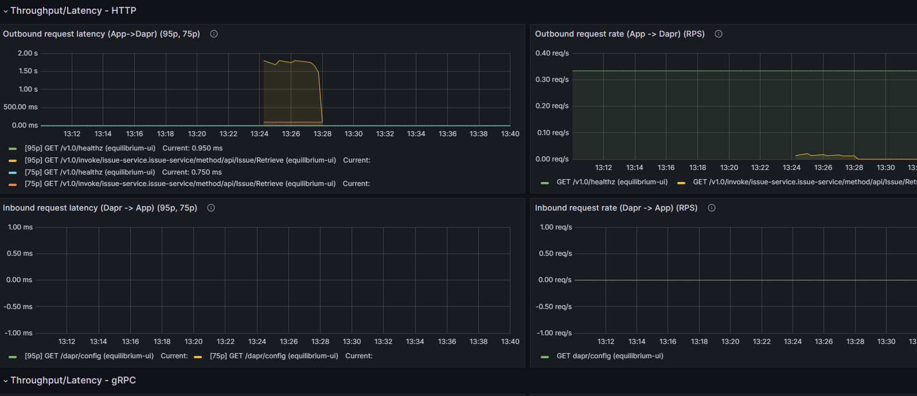Click 13:28 tick on outbound latency time axis
Image resolution: width=917 pixels, height=396 pixels.
pos(322,134)
